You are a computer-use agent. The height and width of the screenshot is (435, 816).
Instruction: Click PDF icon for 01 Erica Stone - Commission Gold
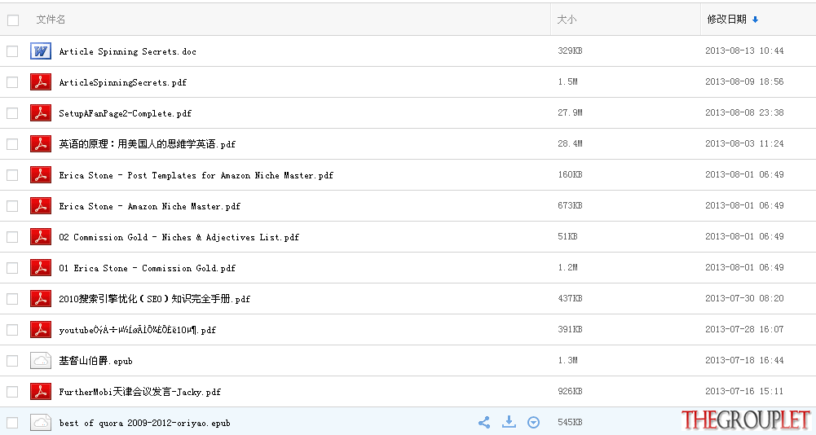pos(41,268)
